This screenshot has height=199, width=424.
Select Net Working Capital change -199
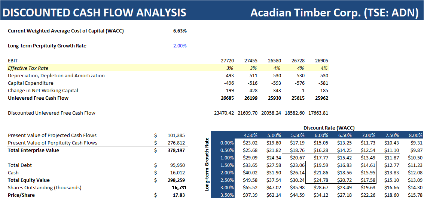point(229,91)
